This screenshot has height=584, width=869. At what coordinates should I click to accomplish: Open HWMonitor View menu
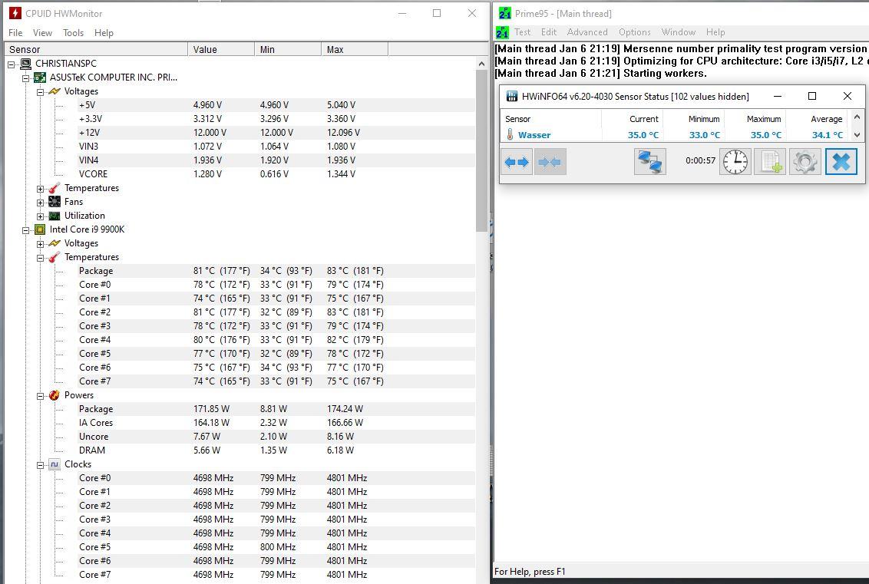click(42, 33)
